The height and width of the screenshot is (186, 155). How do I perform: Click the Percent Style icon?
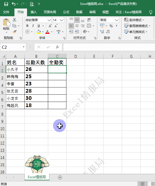(111, 26)
